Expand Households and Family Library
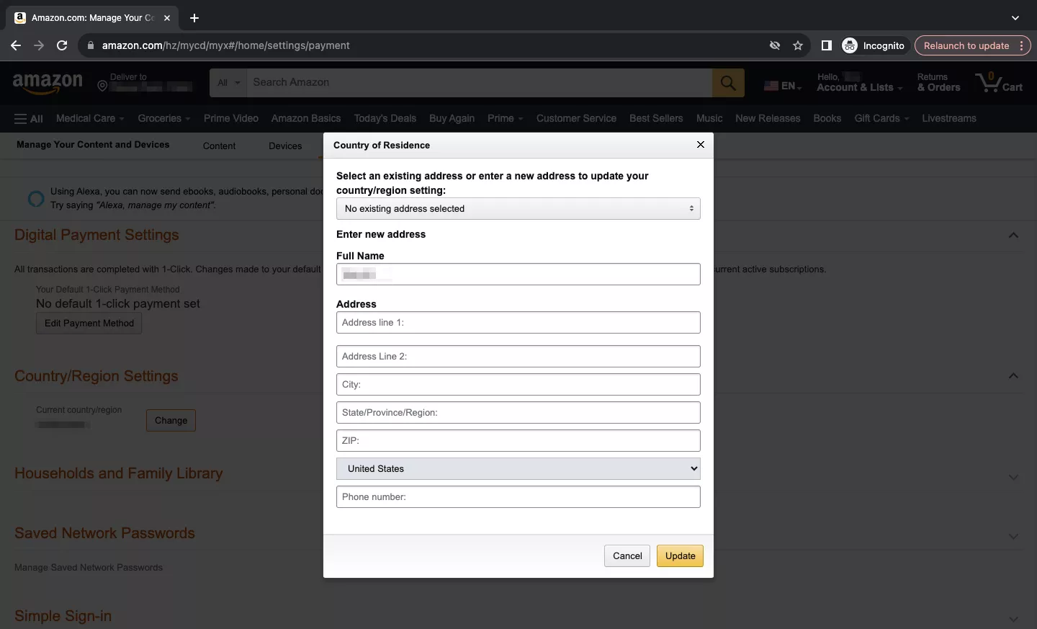Viewport: 1037px width, 629px height. pos(1013,477)
